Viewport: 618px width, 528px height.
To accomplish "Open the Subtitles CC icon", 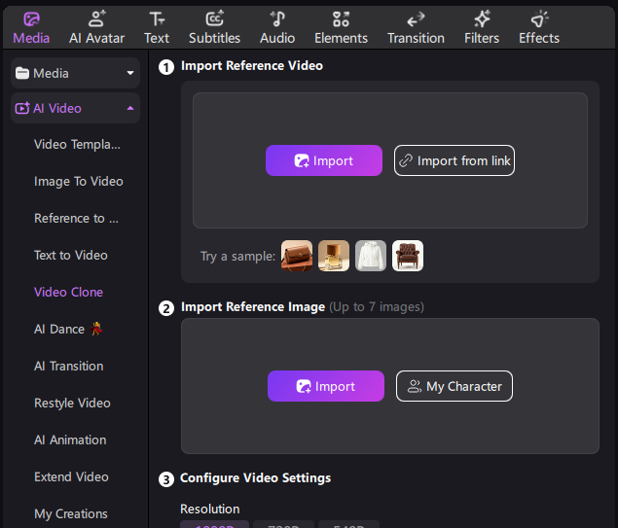I will click(x=214, y=18).
